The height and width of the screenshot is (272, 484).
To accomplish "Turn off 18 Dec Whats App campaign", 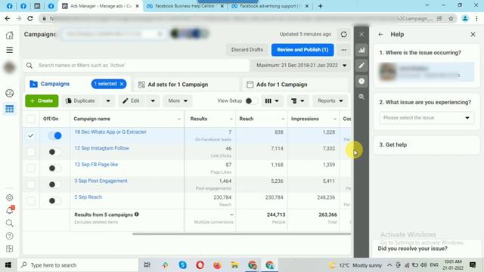I will pos(55,136).
